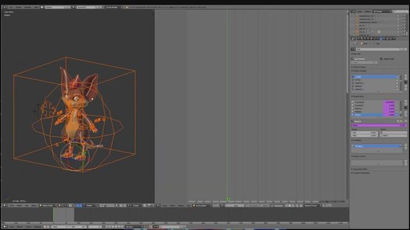Open the Render properties tab
Viewport: 410px width, 230px height.
pyautogui.click(x=359, y=38)
